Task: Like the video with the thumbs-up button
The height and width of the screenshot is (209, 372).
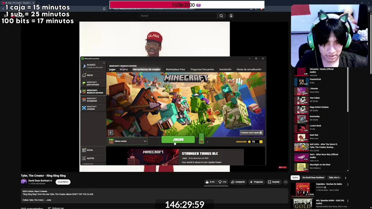Action: (210, 182)
